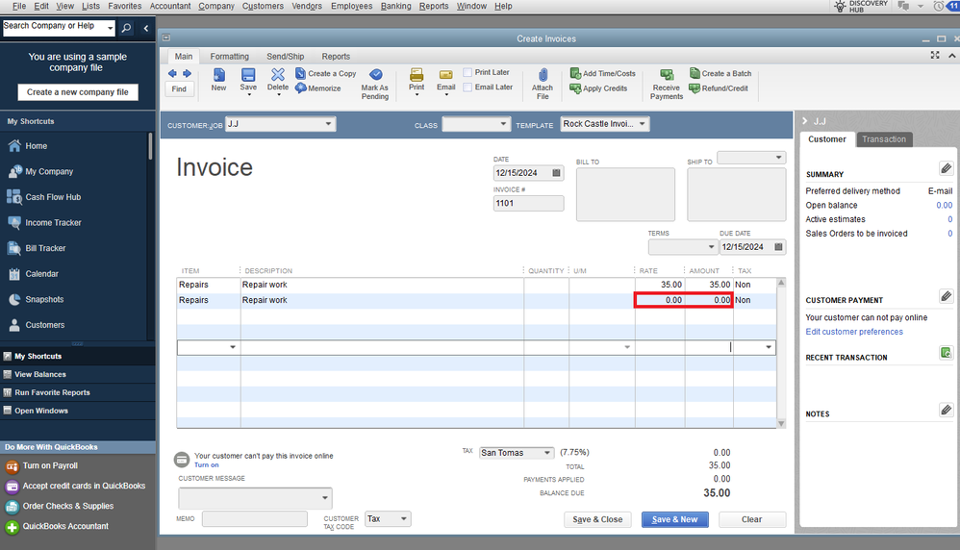Edit NOTES with pencil icon

[x=946, y=410]
